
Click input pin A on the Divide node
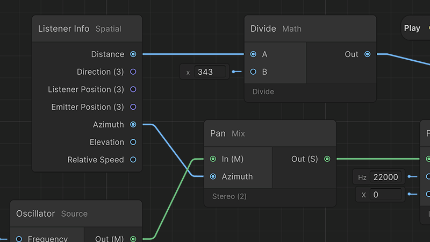[x=253, y=54]
